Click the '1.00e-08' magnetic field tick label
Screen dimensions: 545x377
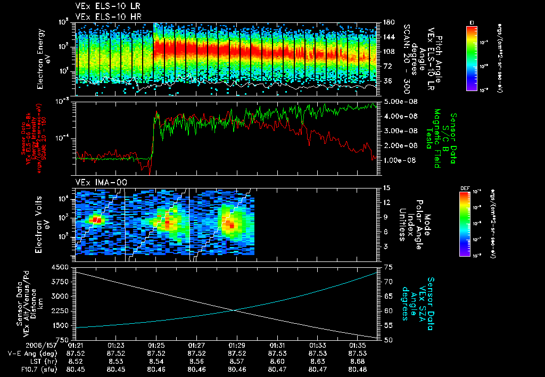tap(400, 160)
